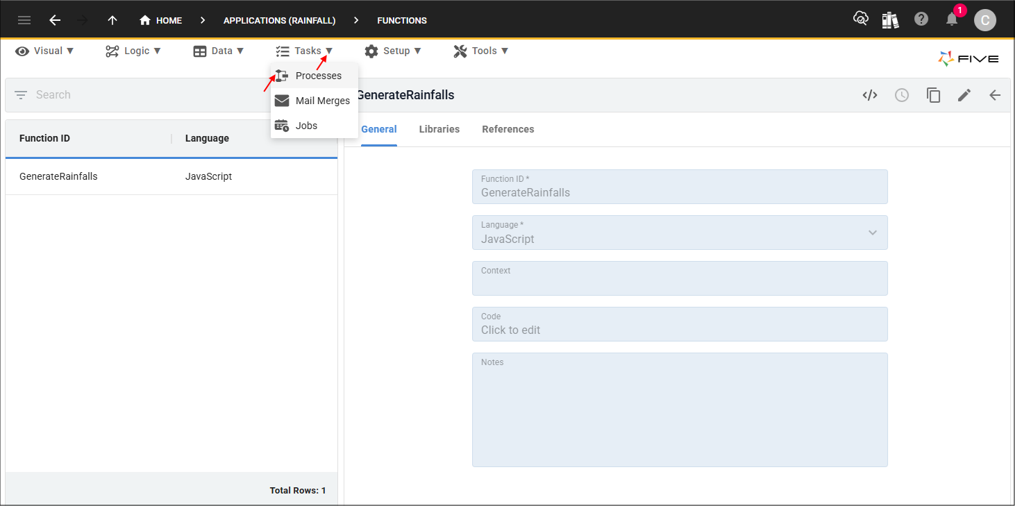Image resolution: width=1015 pixels, height=506 pixels.
Task: Click the back arrow in form header
Action: (x=995, y=95)
